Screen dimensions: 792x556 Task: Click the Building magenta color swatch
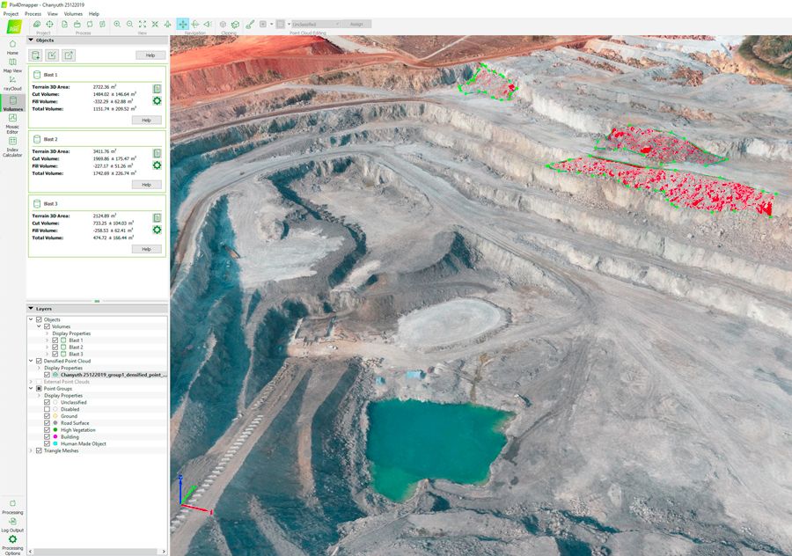(x=55, y=437)
